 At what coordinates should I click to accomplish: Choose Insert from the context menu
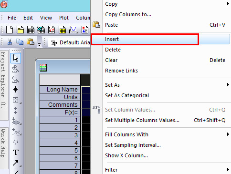tap(160, 39)
